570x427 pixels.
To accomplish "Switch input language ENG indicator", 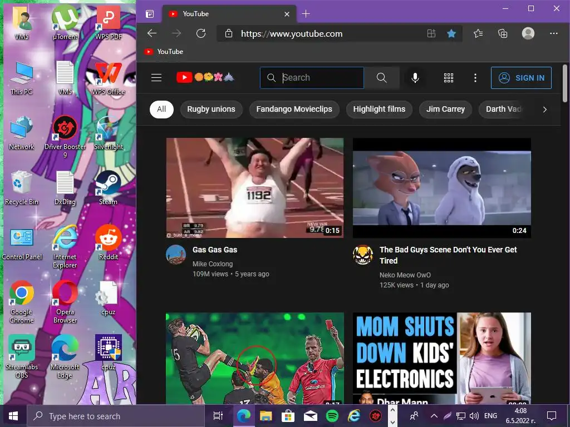I will (490, 416).
